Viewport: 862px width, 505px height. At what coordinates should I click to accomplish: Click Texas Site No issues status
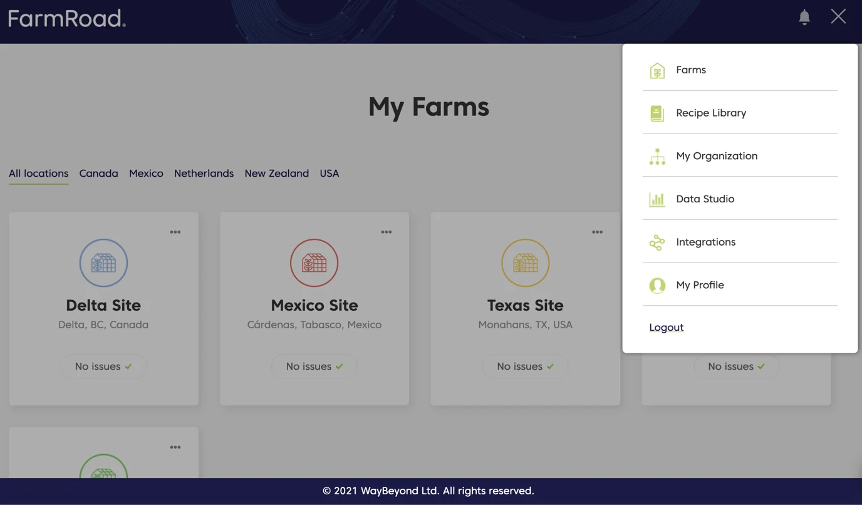(x=526, y=367)
